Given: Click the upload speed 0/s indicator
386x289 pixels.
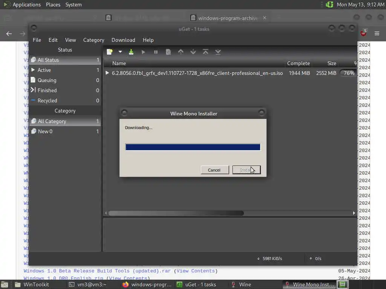Looking at the screenshot, I should coord(316,259).
